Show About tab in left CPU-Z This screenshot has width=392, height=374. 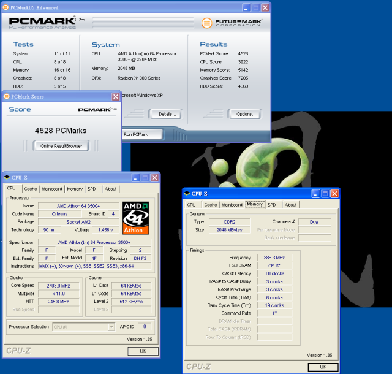coord(110,189)
